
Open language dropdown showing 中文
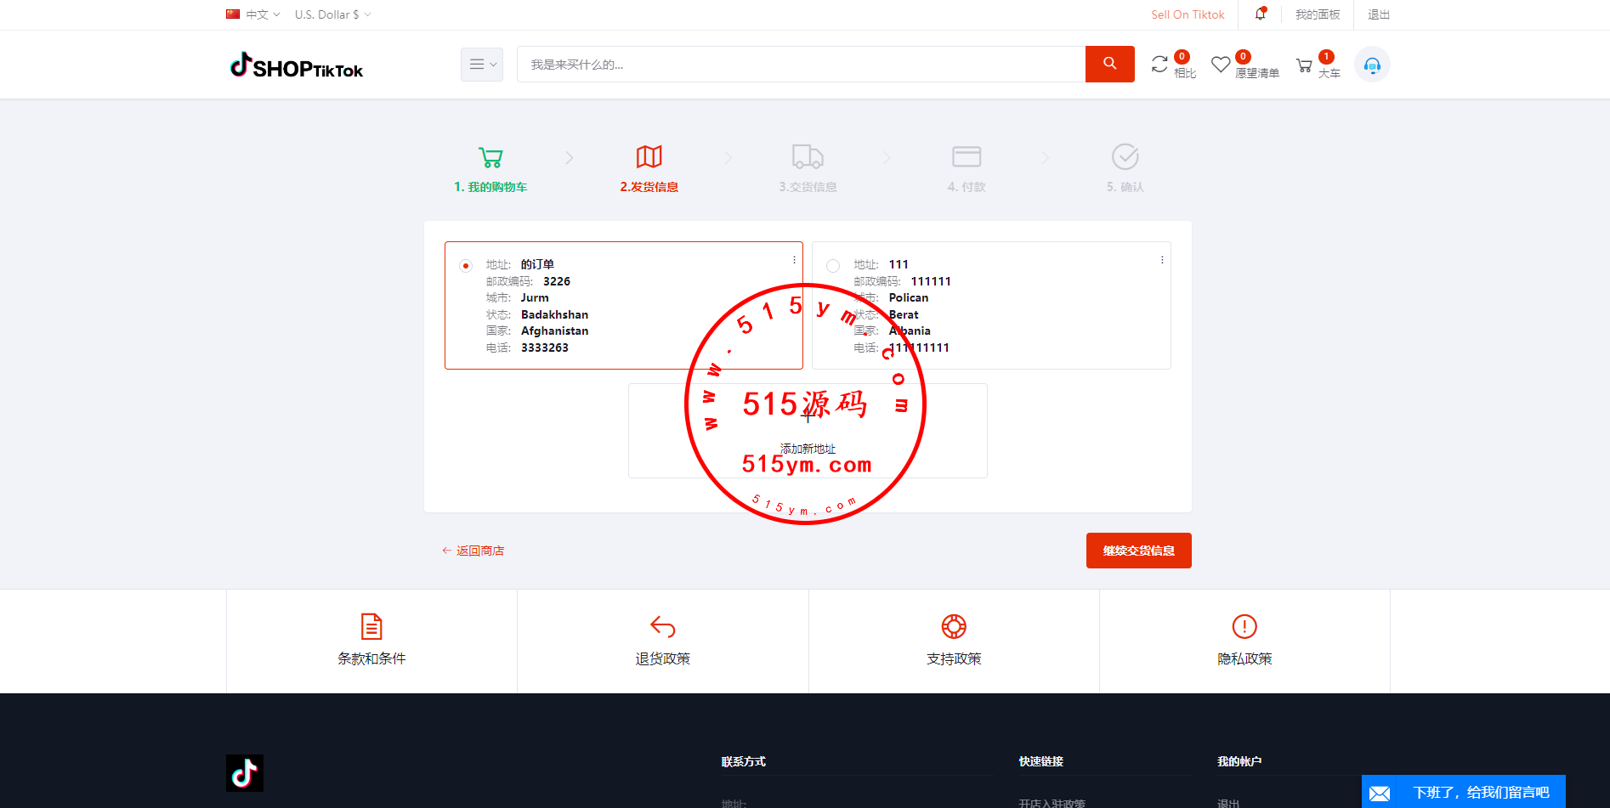[253, 14]
